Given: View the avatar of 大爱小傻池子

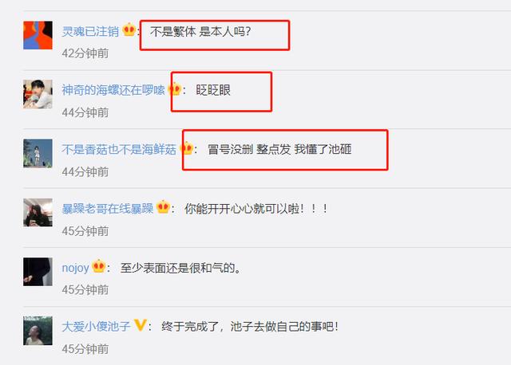Looking at the screenshot, I should 38,331.
